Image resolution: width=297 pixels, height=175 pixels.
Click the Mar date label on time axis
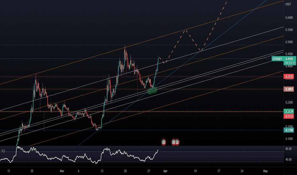[62, 171]
